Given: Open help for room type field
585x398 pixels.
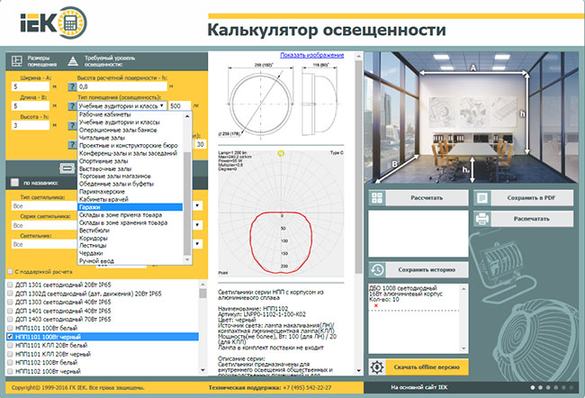Looking at the screenshot, I should [x=72, y=106].
